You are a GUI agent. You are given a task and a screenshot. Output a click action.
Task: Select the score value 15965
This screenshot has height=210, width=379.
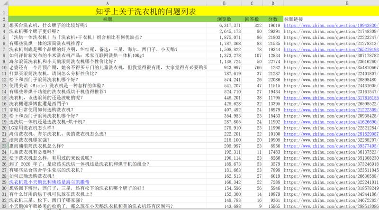(273, 206)
